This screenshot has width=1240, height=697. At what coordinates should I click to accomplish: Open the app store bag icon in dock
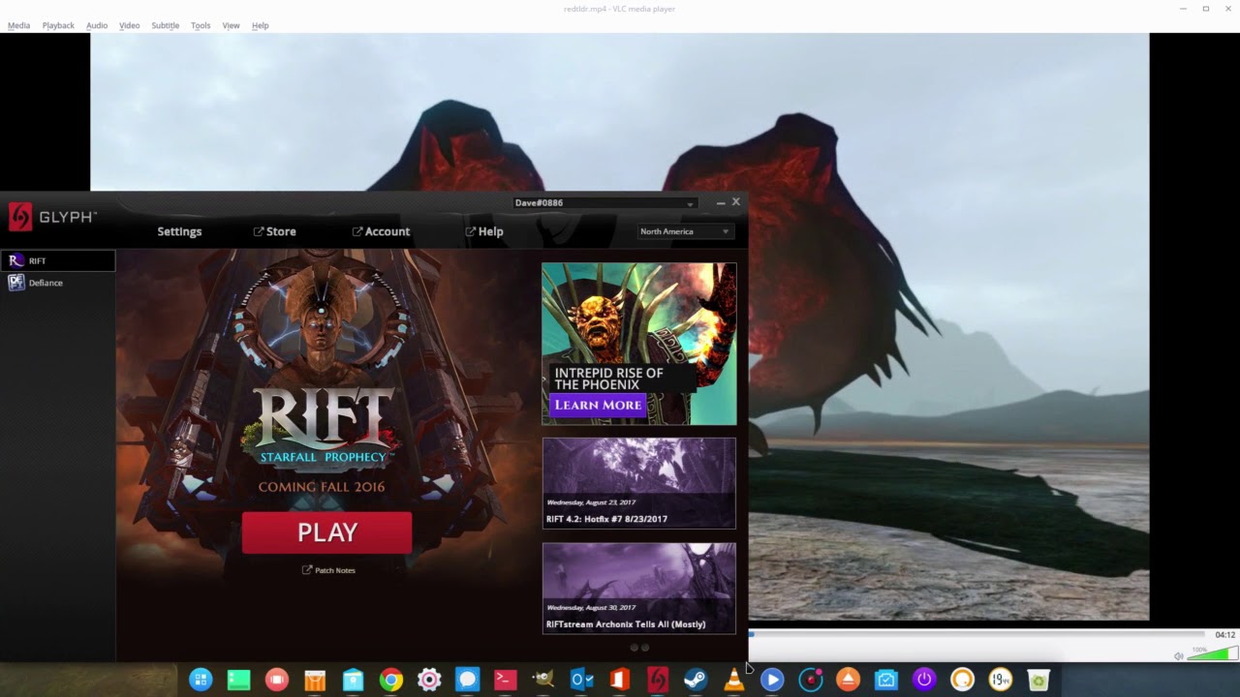pyautogui.click(x=353, y=680)
